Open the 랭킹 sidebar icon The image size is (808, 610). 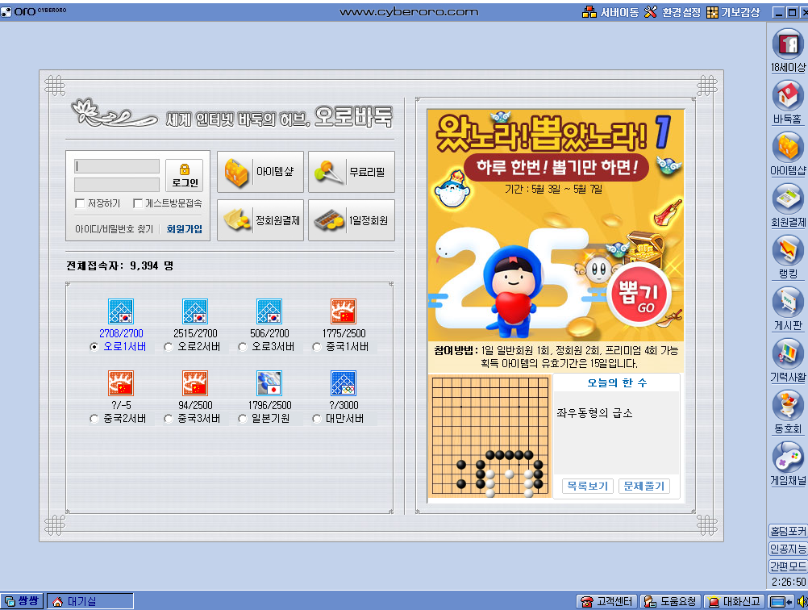point(788,251)
